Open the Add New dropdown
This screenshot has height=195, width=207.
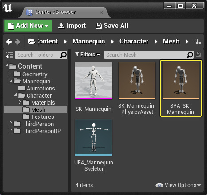tap(28, 26)
